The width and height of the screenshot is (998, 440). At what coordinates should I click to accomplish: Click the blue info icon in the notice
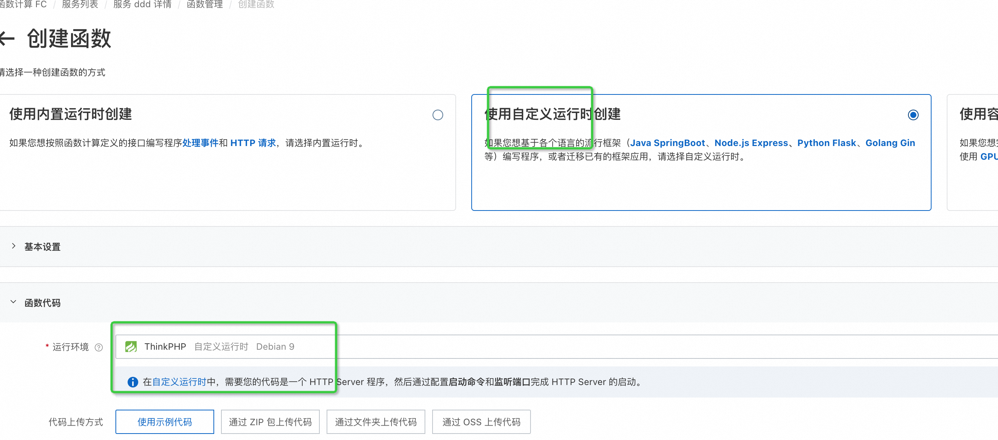point(133,382)
